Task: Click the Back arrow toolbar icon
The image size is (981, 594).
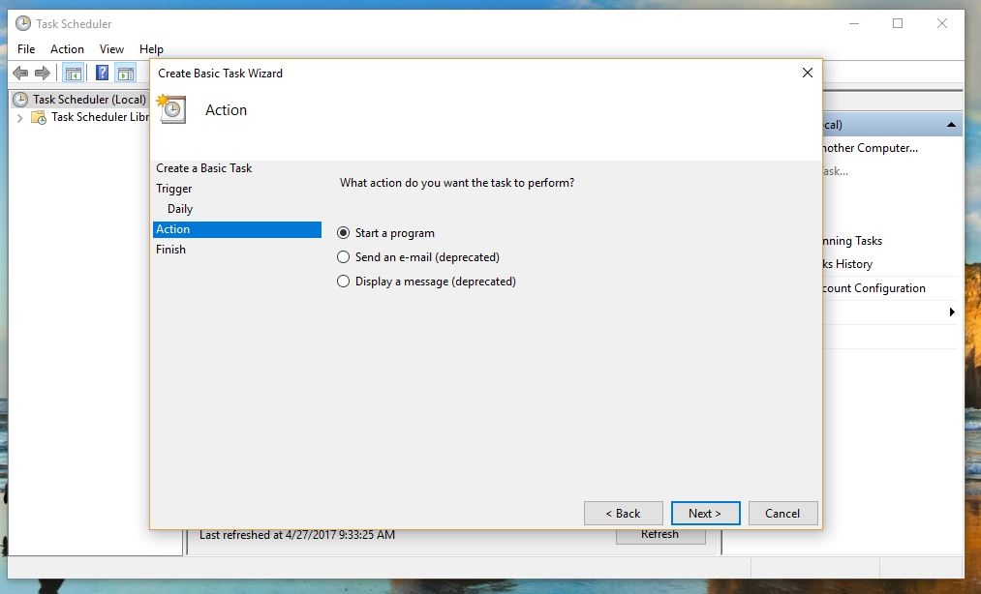Action: pos(20,74)
